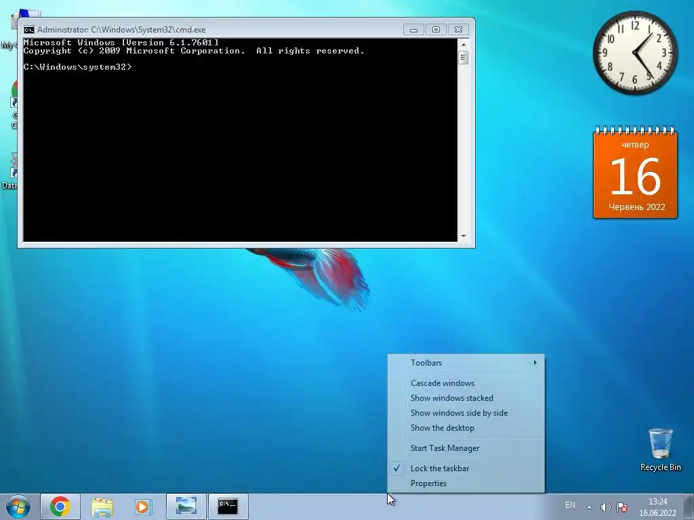Click the cmd icon in the title bar
The width and height of the screenshot is (694, 520).
tap(28, 30)
